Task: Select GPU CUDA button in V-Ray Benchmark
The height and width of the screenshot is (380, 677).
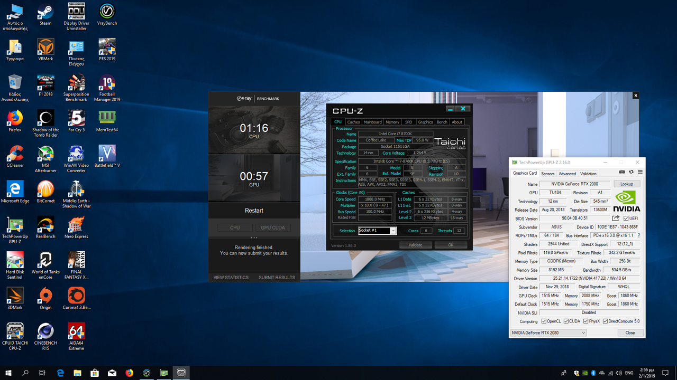Action: pos(273,227)
